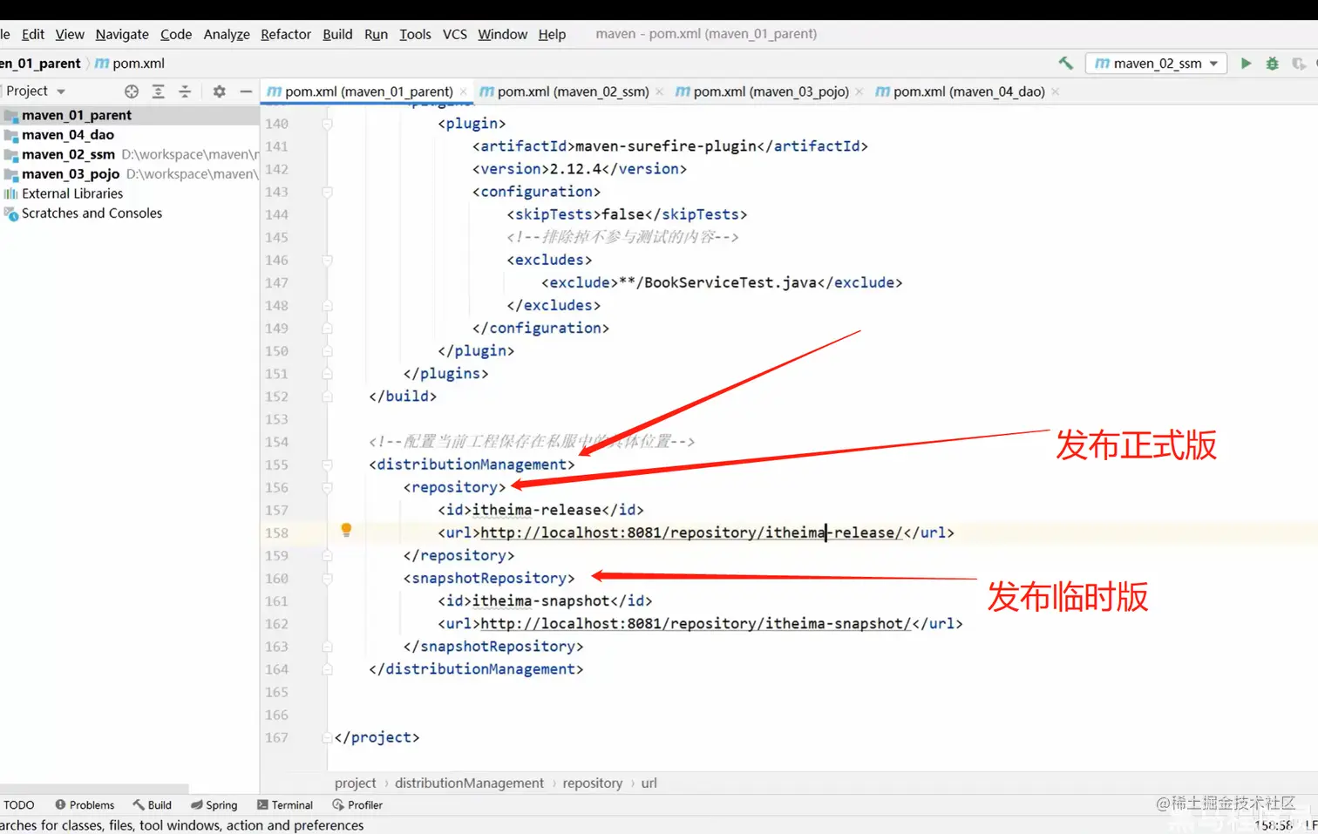The width and height of the screenshot is (1318, 834).
Task: Open the View menu
Action: click(70, 34)
